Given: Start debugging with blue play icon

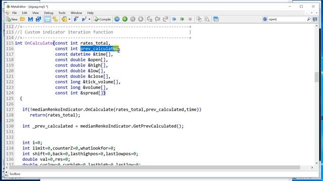Looking at the screenshot, I should click(117, 19).
